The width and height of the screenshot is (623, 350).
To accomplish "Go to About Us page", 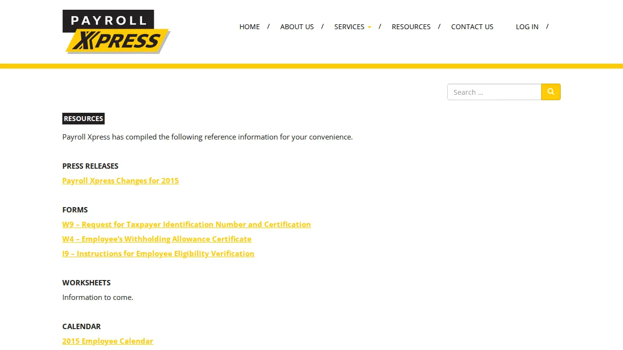I will (x=297, y=27).
